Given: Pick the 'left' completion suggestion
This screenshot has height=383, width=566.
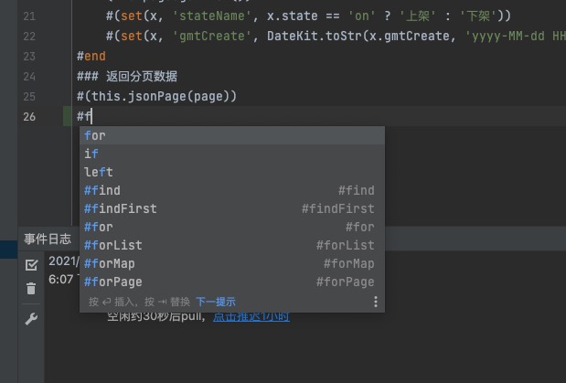Looking at the screenshot, I should 99,172.
